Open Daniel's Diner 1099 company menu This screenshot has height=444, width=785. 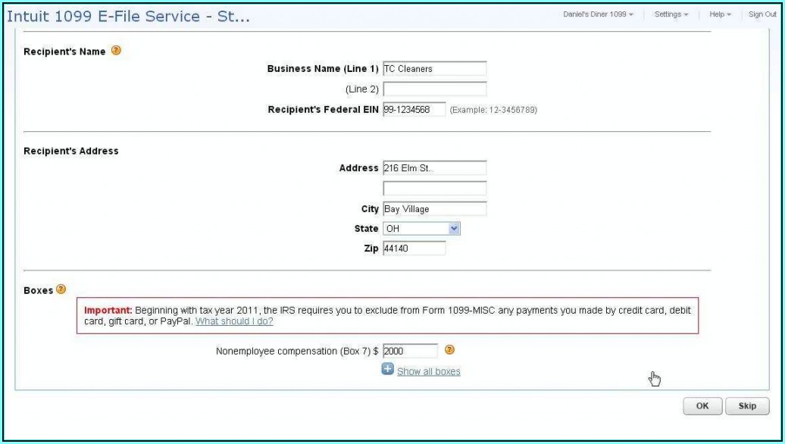598,14
